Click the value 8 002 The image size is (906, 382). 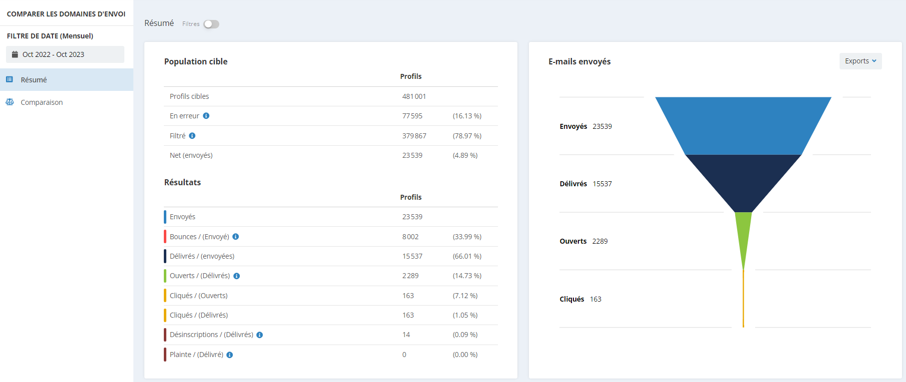[x=411, y=237]
